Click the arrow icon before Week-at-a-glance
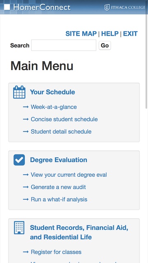 [x=25, y=107]
